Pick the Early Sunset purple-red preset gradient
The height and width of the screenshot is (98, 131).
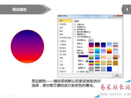tap(91, 45)
